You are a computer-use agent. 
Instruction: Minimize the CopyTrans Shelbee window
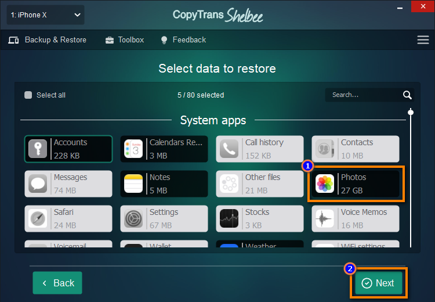point(400,7)
